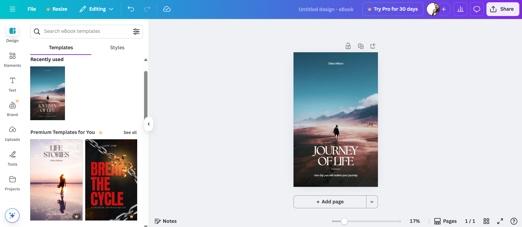Image resolution: width=522 pixels, height=227 pixels.
Task: Open the comments icon in the top bar
Action: 477,9
